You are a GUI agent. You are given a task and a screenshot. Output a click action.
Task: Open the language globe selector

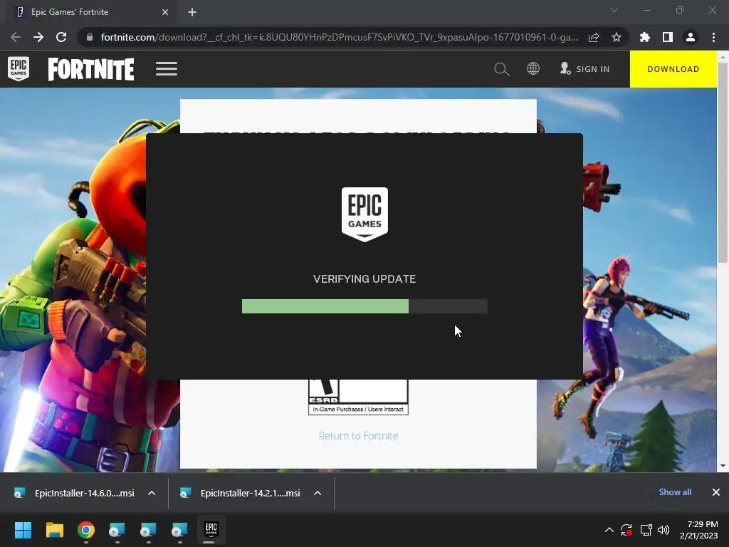(x=533, y=69)
